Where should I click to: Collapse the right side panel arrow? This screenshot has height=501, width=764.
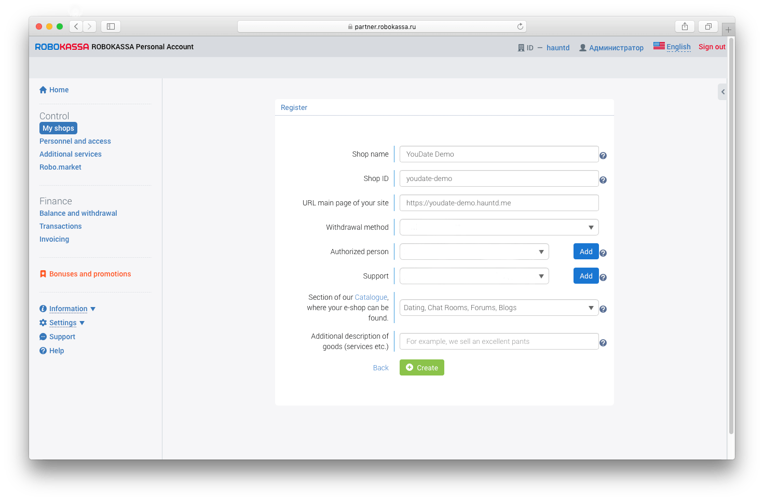(x=722, y=92)
